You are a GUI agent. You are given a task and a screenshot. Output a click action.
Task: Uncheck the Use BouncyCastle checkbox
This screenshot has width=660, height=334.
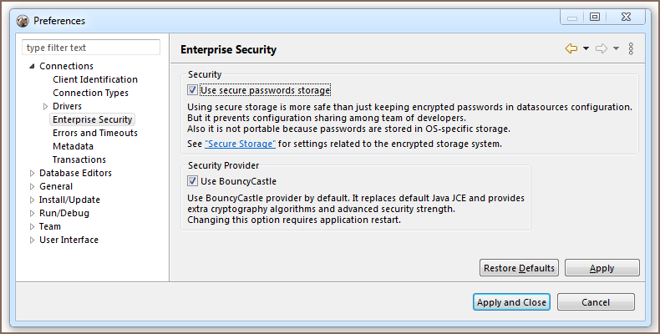193,181
